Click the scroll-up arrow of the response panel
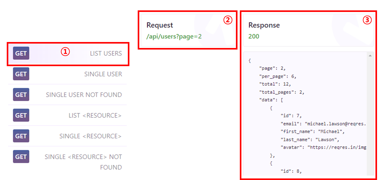Viewport: 383px width, 180px height. 370,56
